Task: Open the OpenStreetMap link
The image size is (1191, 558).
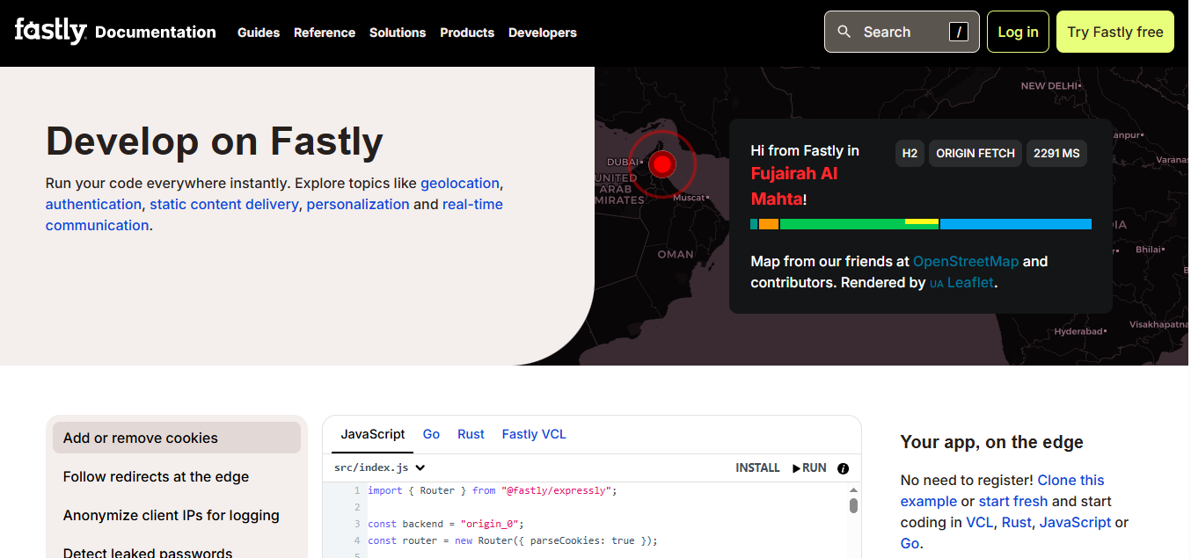Action: tap(966, 261)
